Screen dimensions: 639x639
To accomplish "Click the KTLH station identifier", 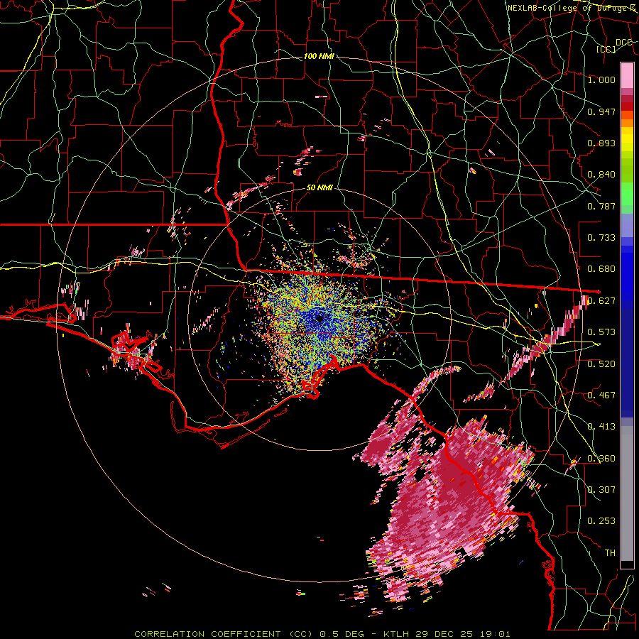I will click(396, 634).
